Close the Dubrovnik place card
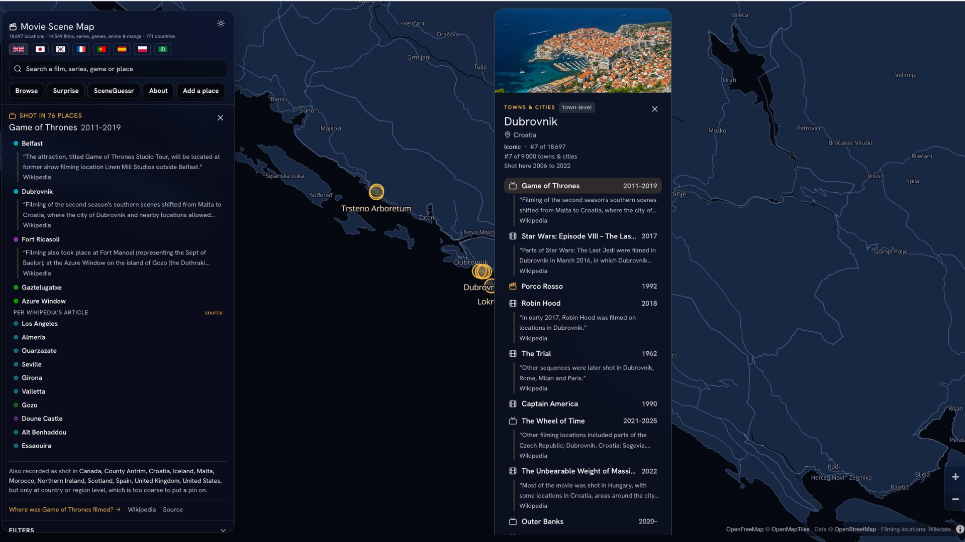Viewport: 965px width, 542px height. click(x=654, y=109)
